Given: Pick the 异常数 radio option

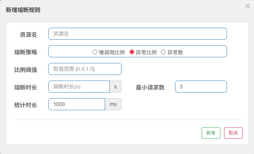Looking at the screenshot, I should (x=163, y=52).
